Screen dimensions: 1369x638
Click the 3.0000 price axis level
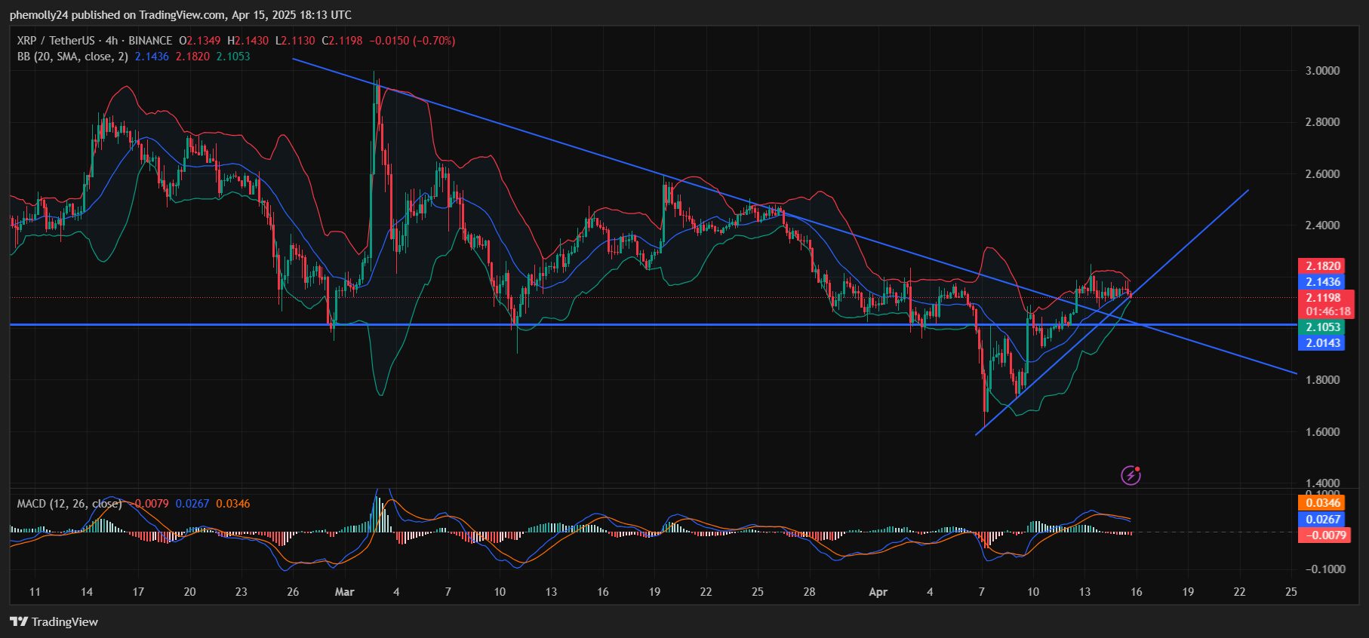(x=1322, y=71)
